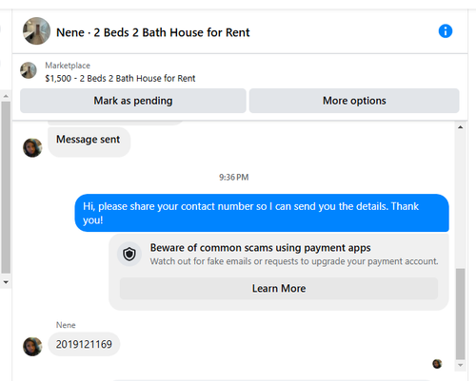Viewport: 476px width, 381px height.
Task: Open More options for the listing
Action: point(354,101)
